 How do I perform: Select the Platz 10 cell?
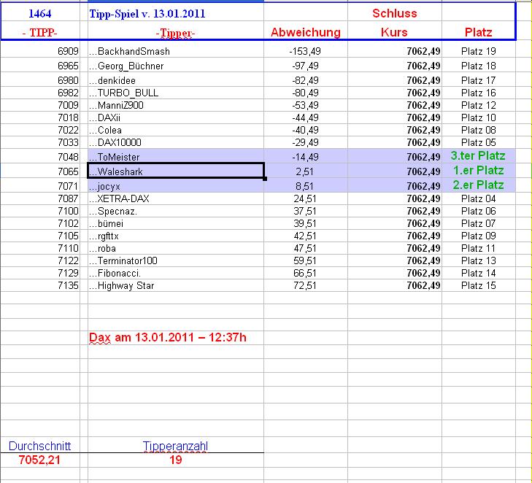pyautogui.click(x=479, y=117)
